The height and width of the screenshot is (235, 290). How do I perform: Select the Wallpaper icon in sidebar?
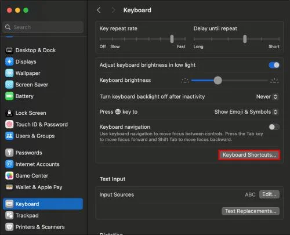pyautogui.click(x=9, y=73)
